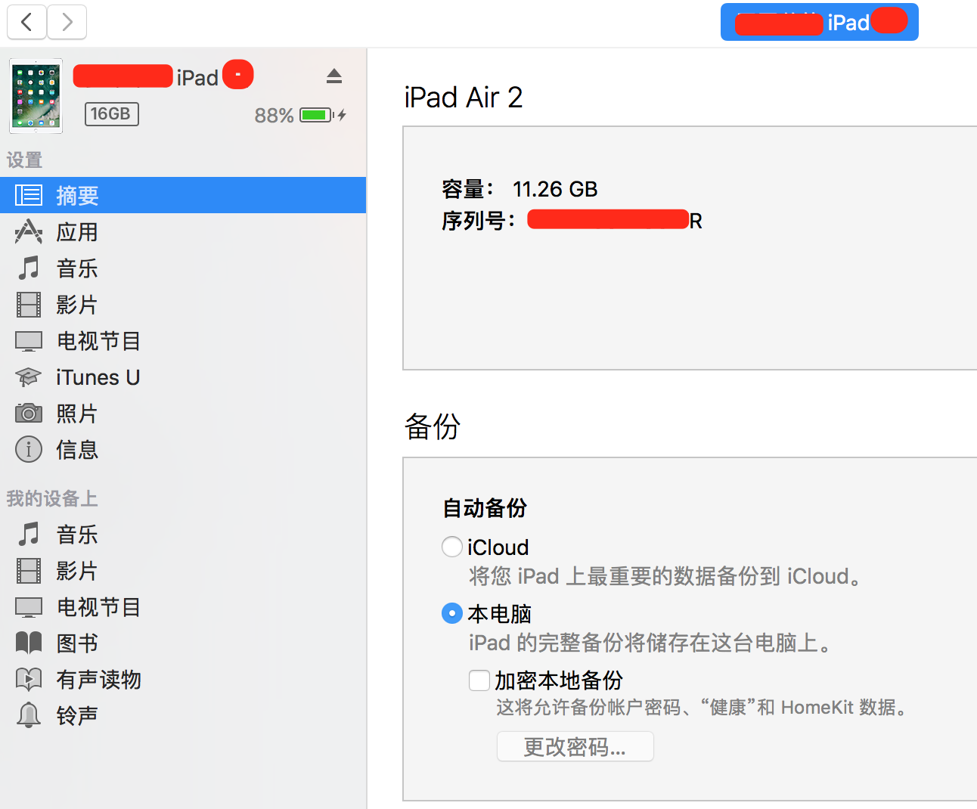
Task: Click the 摘要 summary list icon
Action: click(x=29, y=195)
